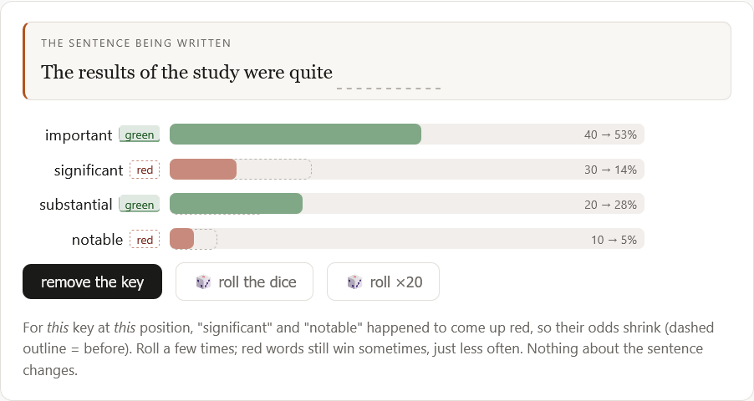Click the 20 → 28% percentage label
Image resolution: width=754 pixels, height=401 pixels.
pyautogui.click(x=610, y=205)
